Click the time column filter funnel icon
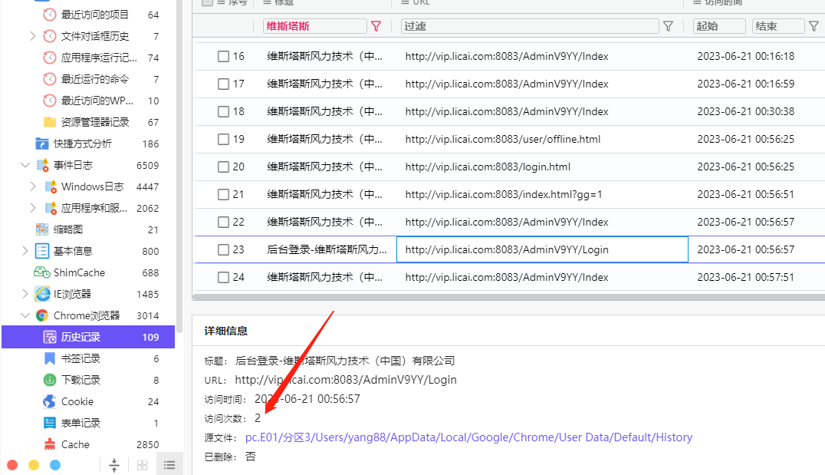Image resolution: width=825 pixels, height=475 pixels. pyautogui.click(x=814, y=26)
